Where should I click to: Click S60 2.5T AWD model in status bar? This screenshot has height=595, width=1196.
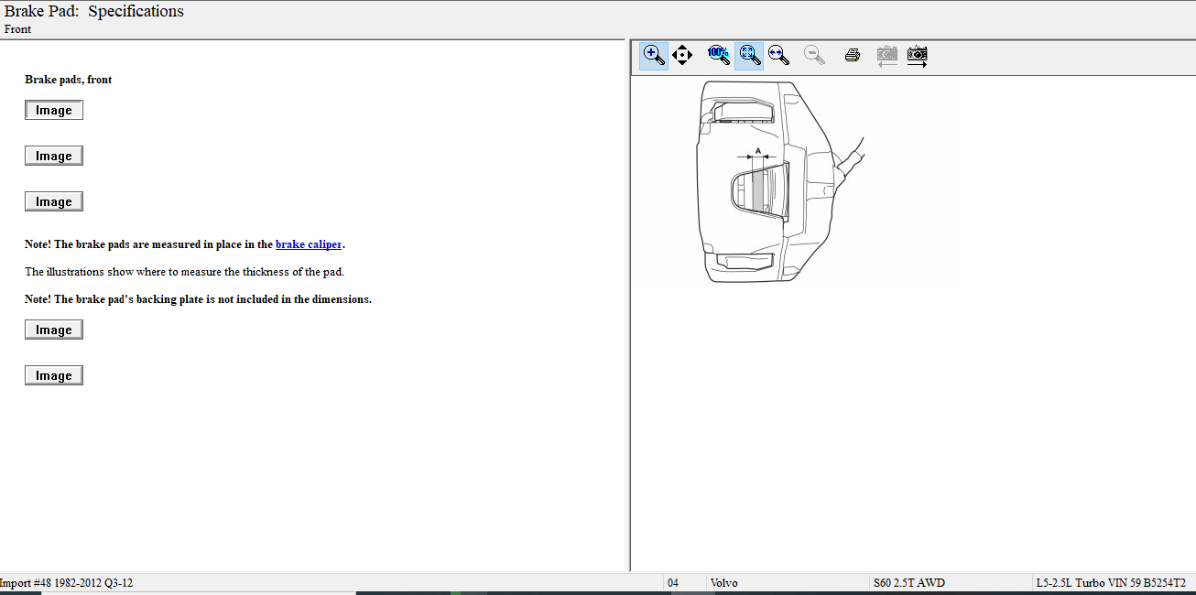point(908,583)
